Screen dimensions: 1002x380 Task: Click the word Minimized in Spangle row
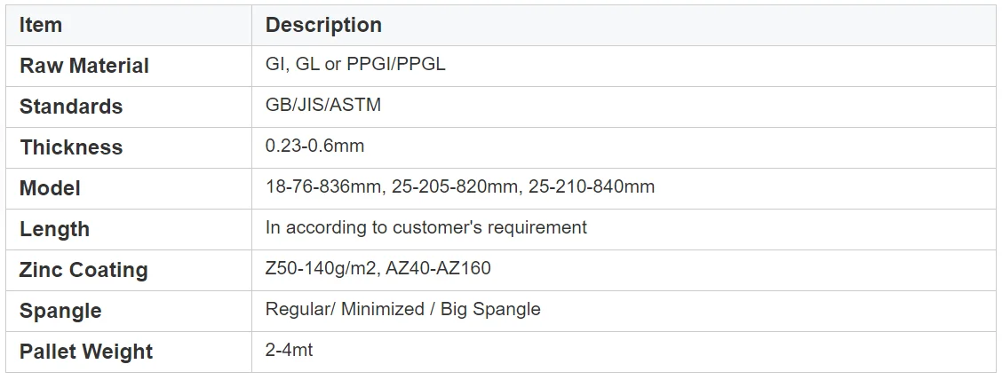point(384,310)
